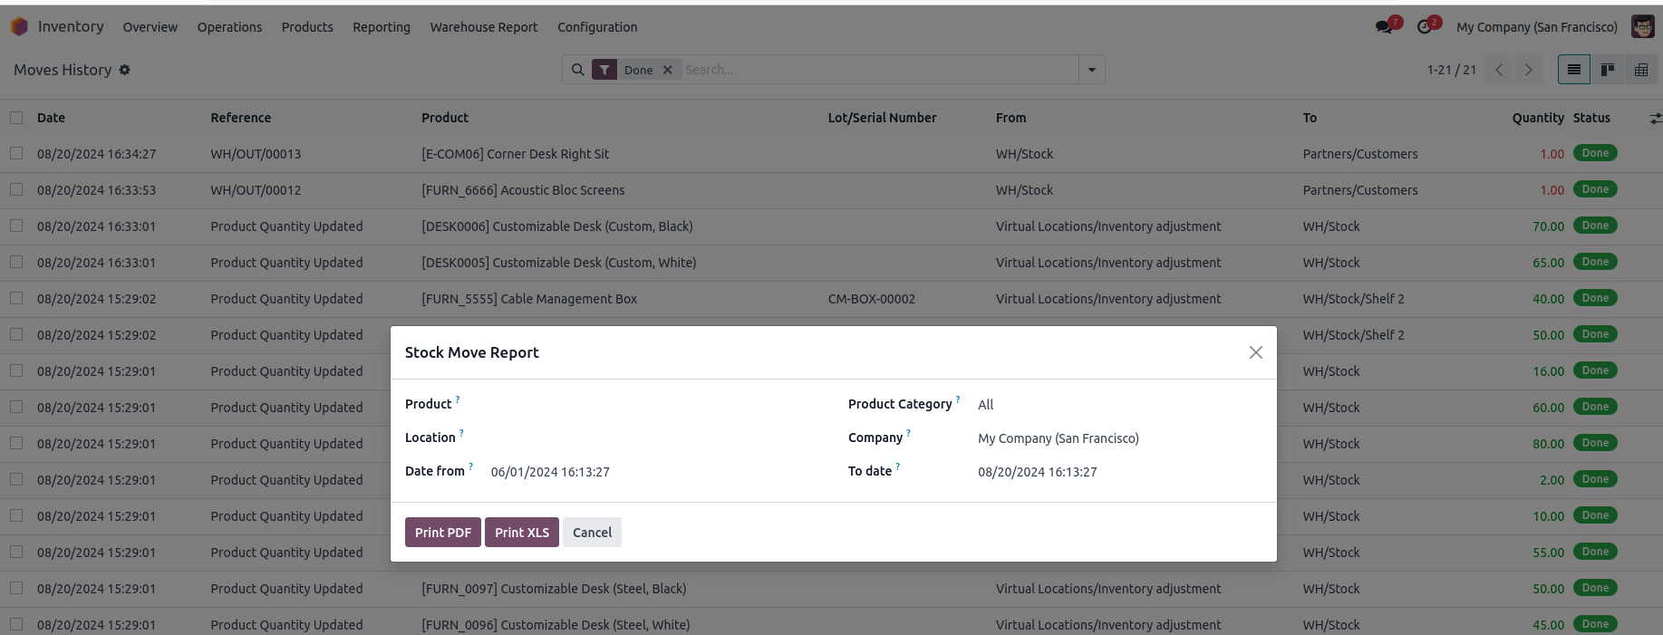Open the optional columns adjuster
The height and width of the screenshot is (635, 1663).
click(x=1655, y=119)
